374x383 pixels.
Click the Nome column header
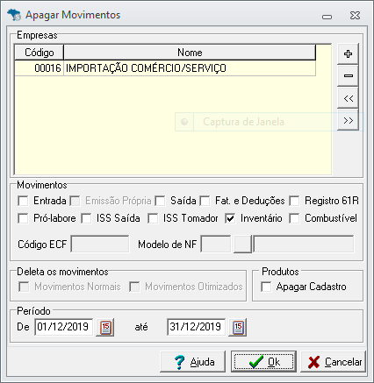pyautogui.click(x=190, y=53)
